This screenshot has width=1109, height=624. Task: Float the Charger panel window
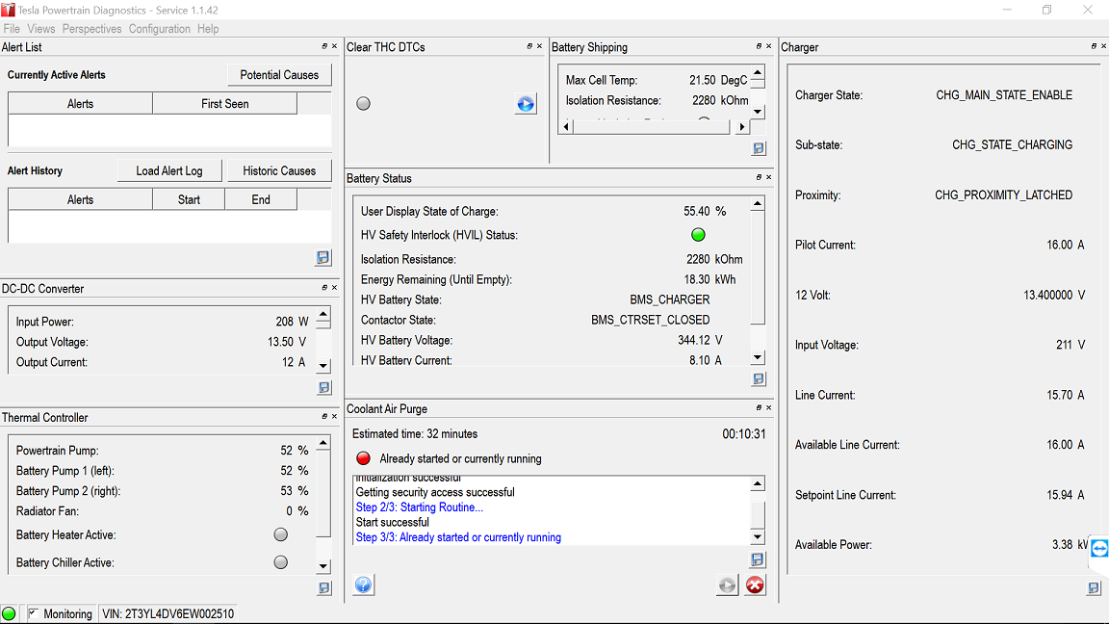(1094, 47)
